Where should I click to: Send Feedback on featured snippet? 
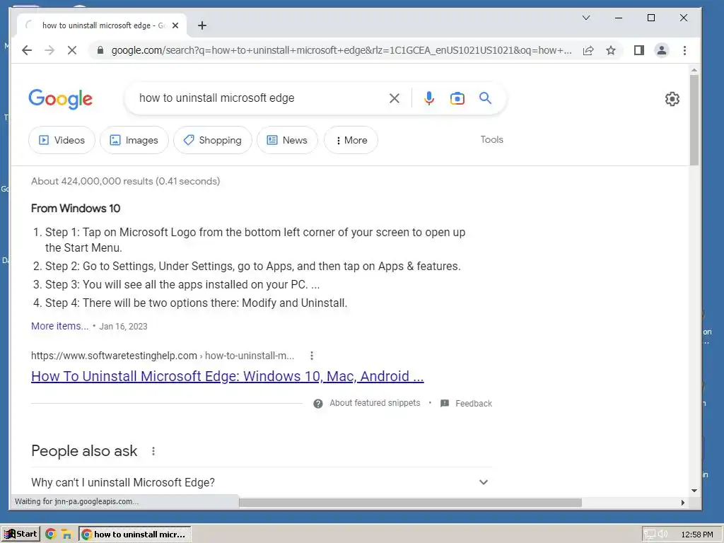coord(467,403)
